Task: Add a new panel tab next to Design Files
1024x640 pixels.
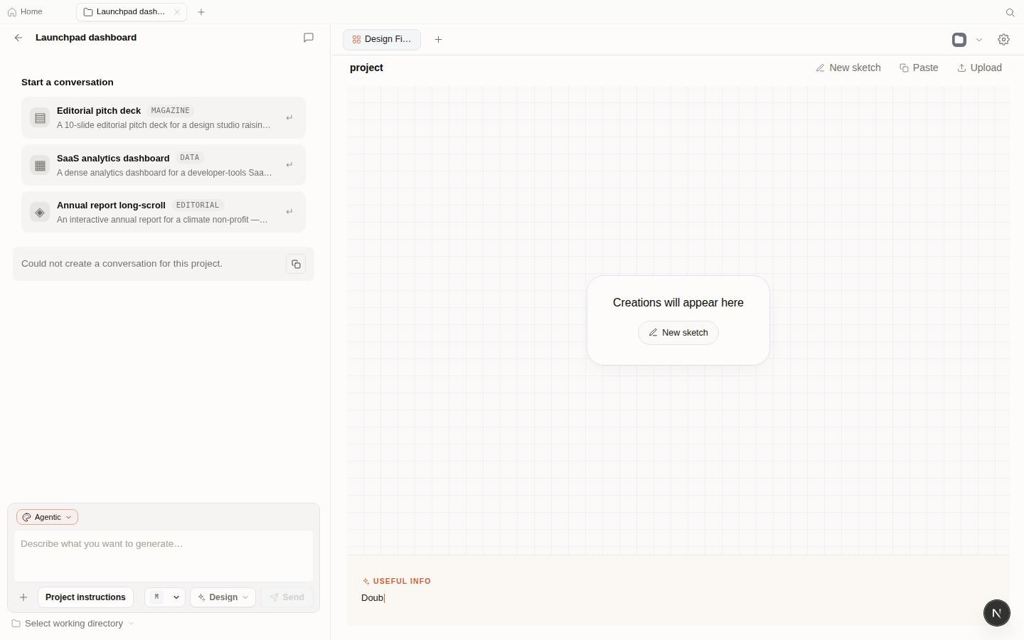Action: [439, 40]
